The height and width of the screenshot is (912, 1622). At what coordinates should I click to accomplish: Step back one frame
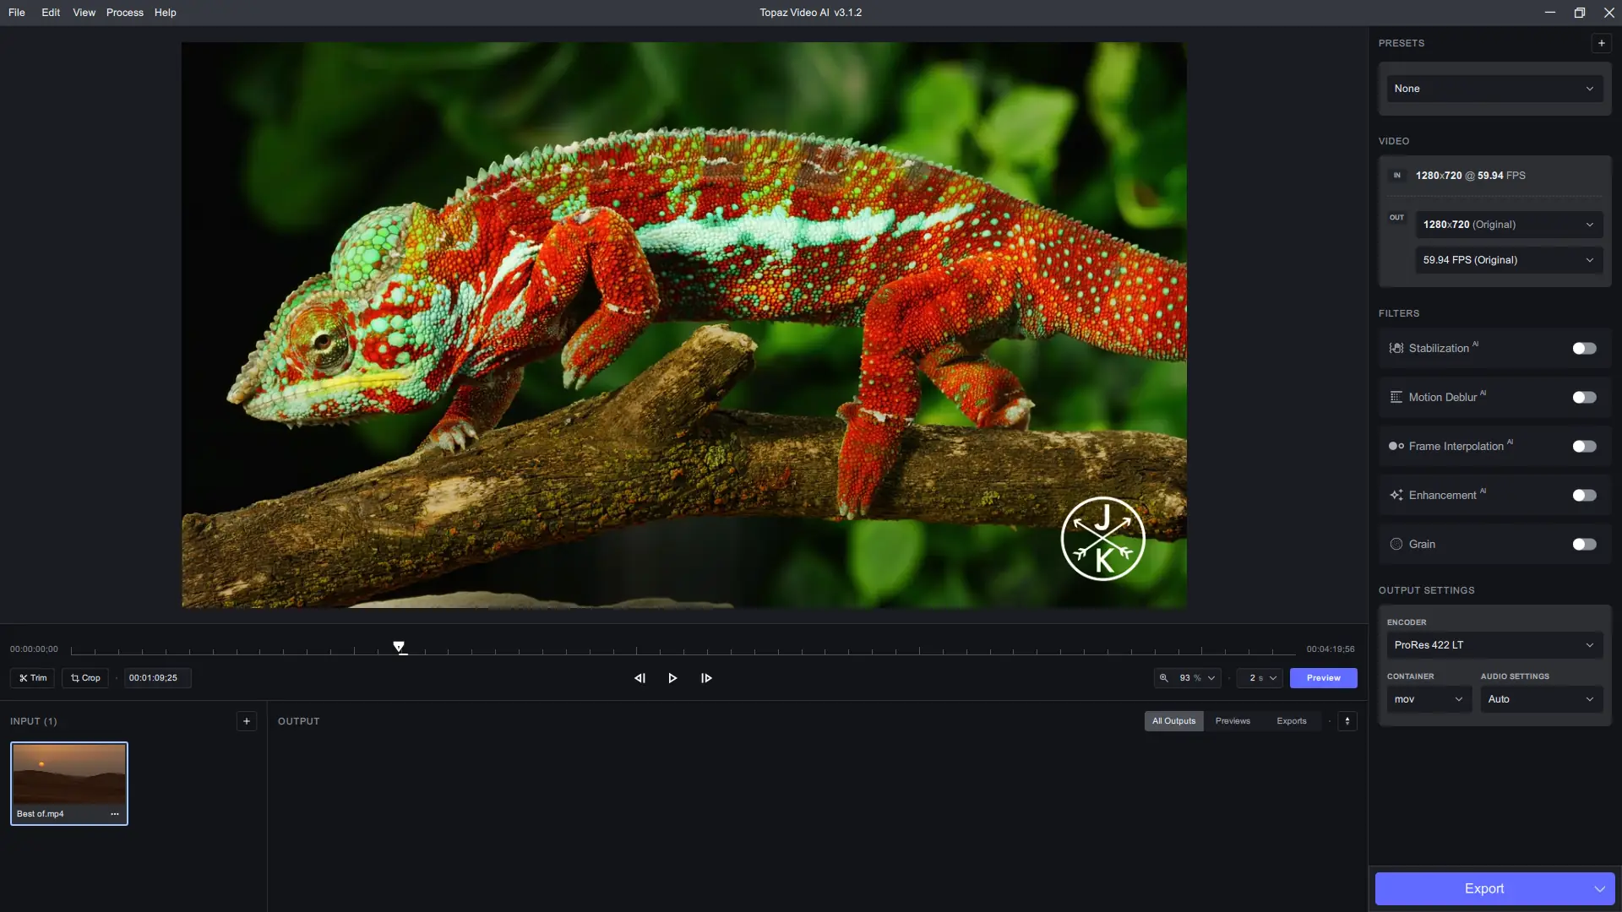point(640,678)
